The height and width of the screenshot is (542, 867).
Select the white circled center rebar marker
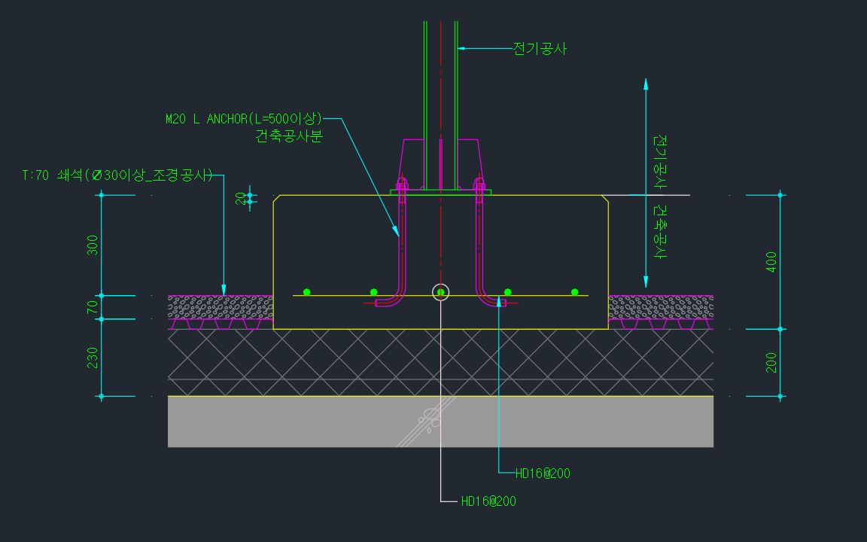441,292
